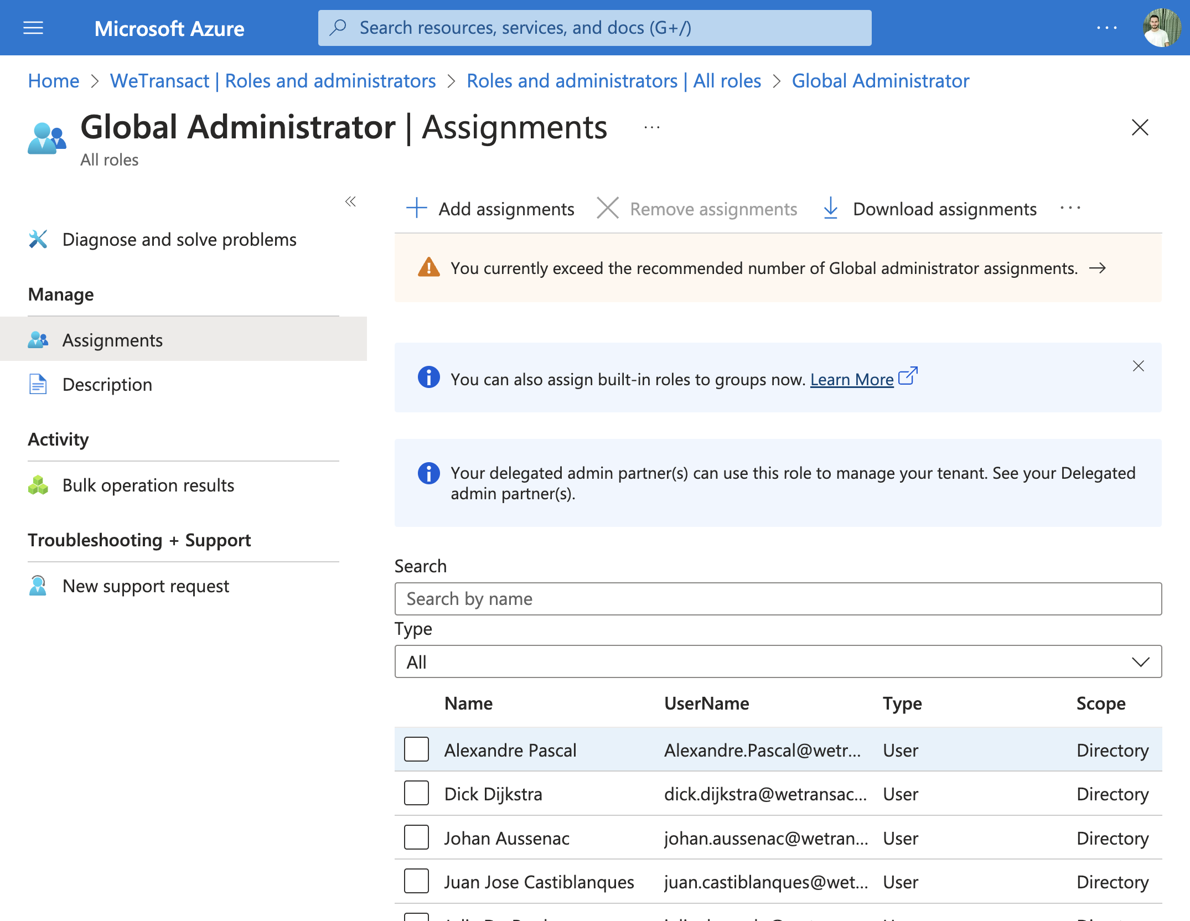Open the Johan Aussenac user name
This screenshot has height=921, width=1190.
tap(507, 838)
